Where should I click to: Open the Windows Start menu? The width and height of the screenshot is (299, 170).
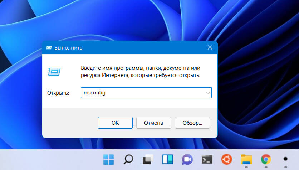(x=108, y=159)
